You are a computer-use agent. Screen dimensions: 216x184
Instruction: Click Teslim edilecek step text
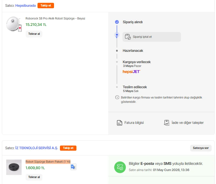135,87
